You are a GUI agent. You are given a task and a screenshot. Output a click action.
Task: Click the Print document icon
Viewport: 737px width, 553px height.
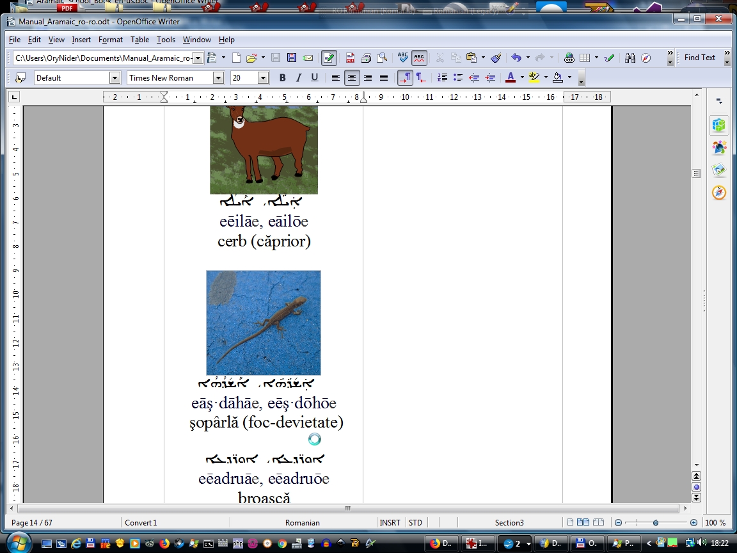tap(366, 58)
